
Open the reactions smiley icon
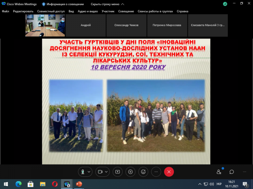(x=143, y=172)
